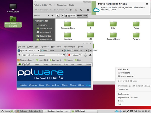
Task: Click the Android link on Pplware site
Action: (56, 85)
